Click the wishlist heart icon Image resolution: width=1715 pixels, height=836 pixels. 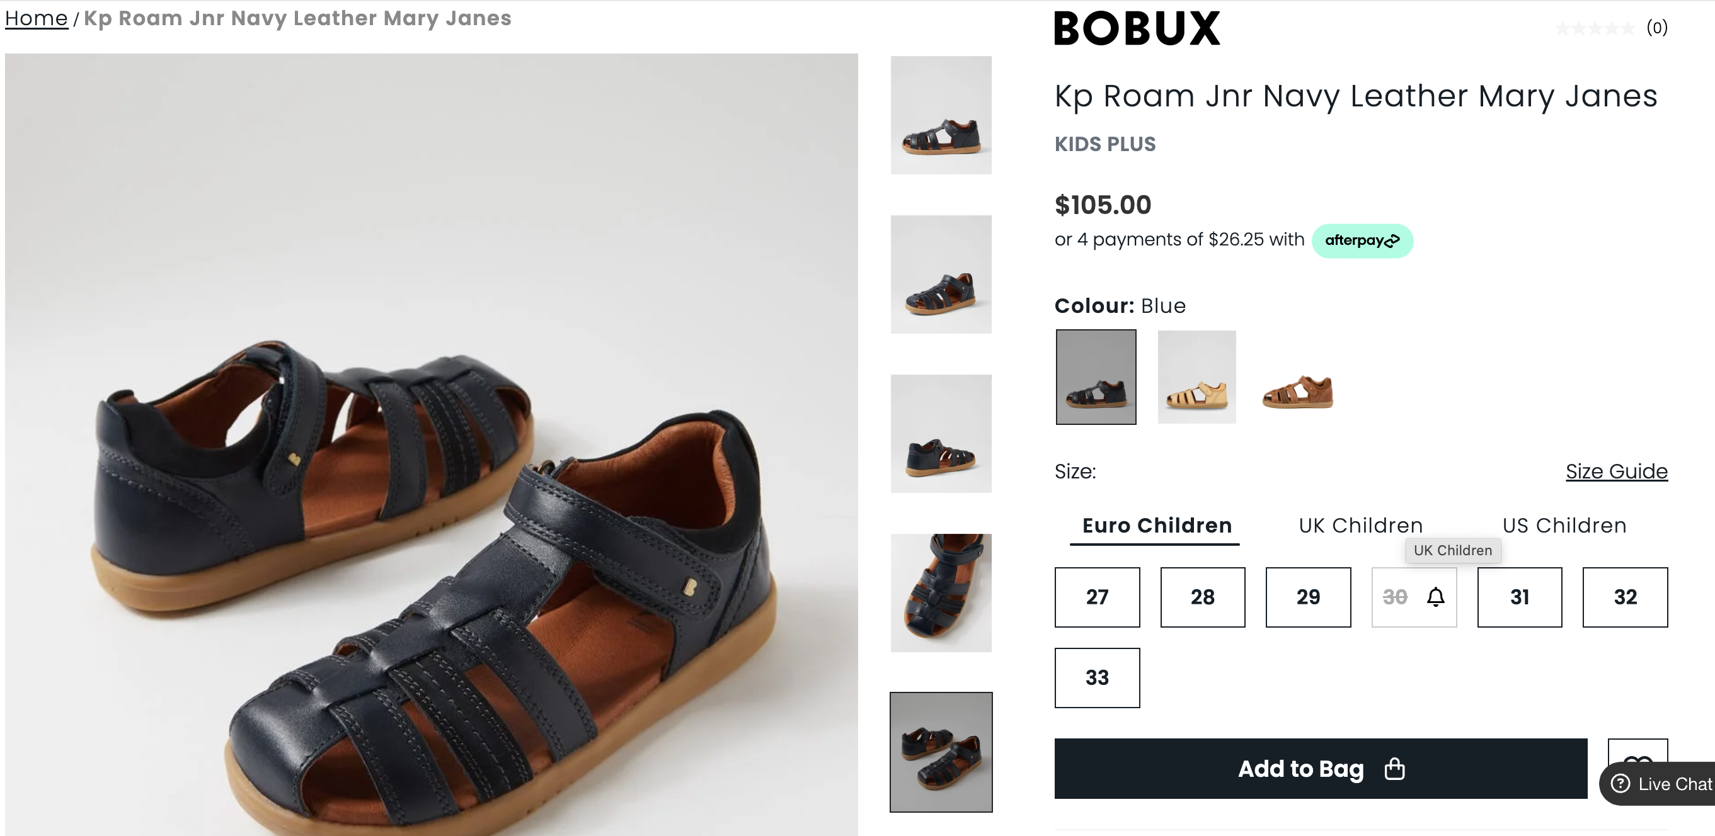[1637, 754]
